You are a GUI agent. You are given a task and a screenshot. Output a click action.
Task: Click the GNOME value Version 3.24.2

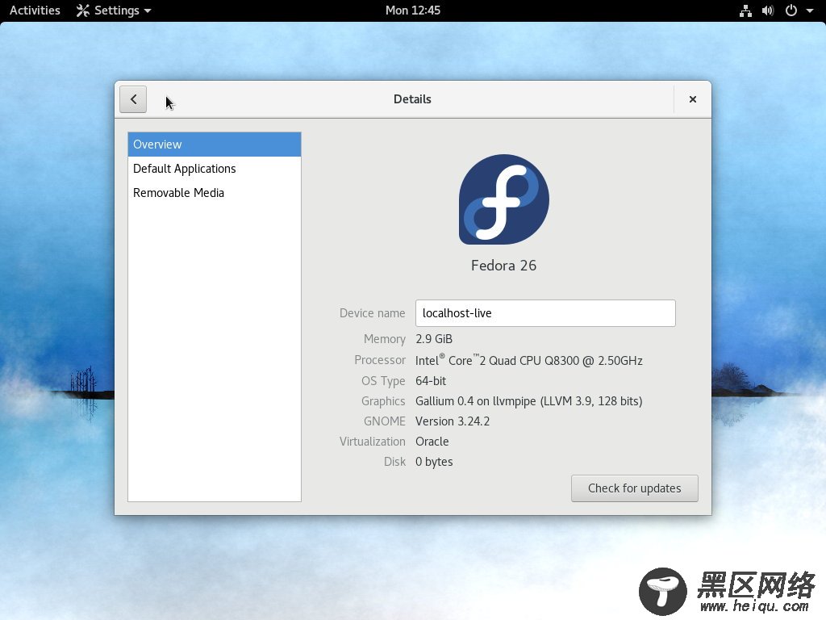(453, 421)
